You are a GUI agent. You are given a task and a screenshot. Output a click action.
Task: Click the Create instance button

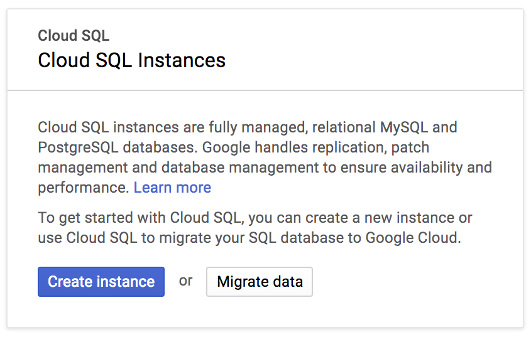pyautogui.click(x=101, y=282)
